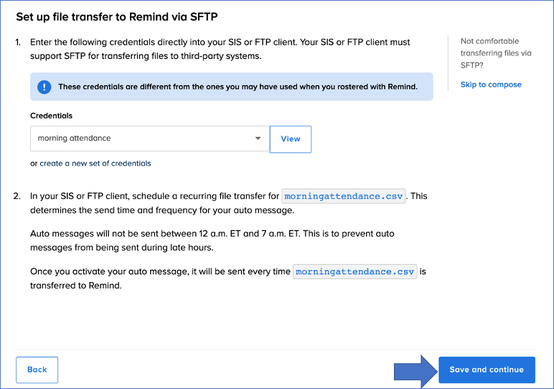Click the "Save and continue" button

coord(487,370)
